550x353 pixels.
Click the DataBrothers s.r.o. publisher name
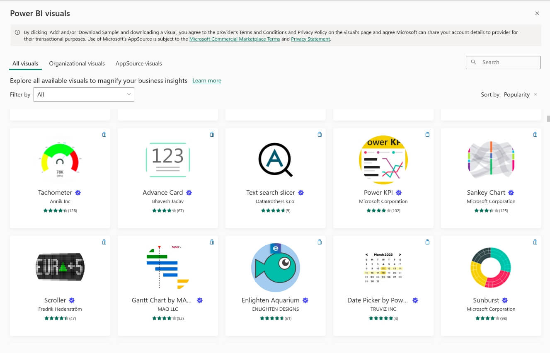pos(276,201)
